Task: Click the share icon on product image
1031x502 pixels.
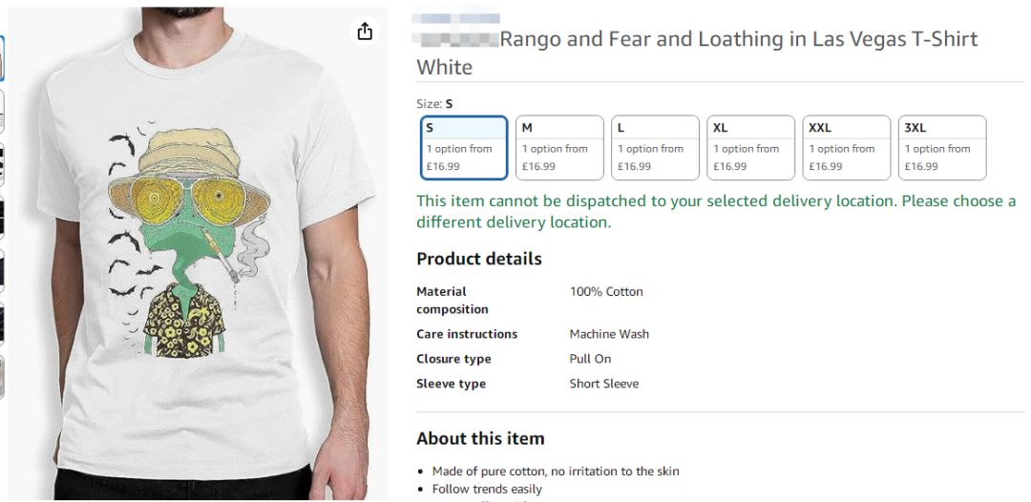Action: tap(365, 31)
